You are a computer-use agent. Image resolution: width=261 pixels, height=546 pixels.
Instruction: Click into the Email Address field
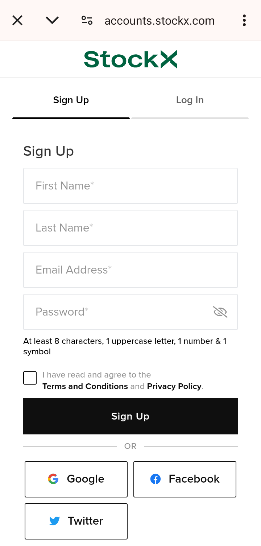point(130,270)
